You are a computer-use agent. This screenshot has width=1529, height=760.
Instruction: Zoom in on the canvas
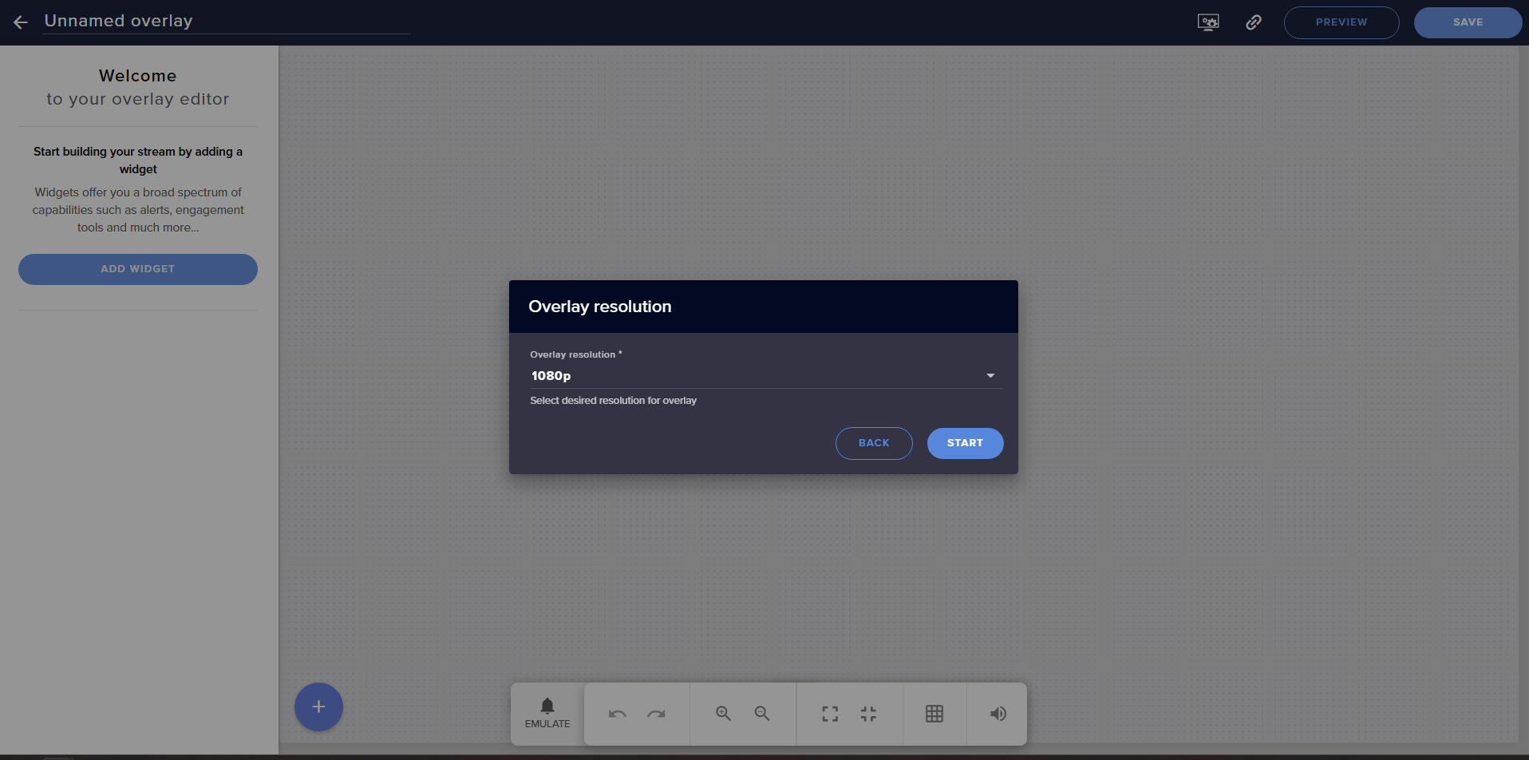point(723,714)
